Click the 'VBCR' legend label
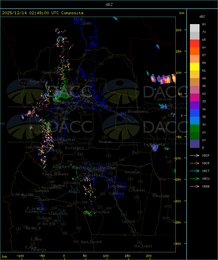The width and height of the screenshot is (218, 260). coord(206,163)
